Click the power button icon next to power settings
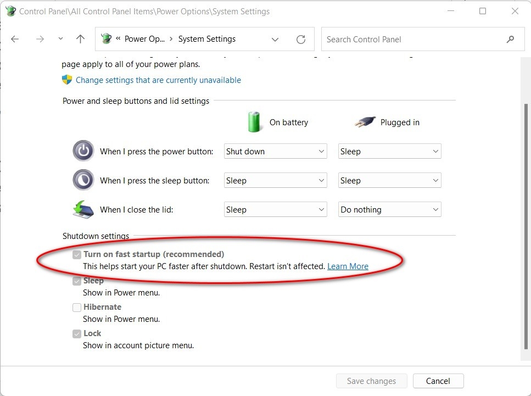This screenshot has width=531, height=396. tap(83, 150)
